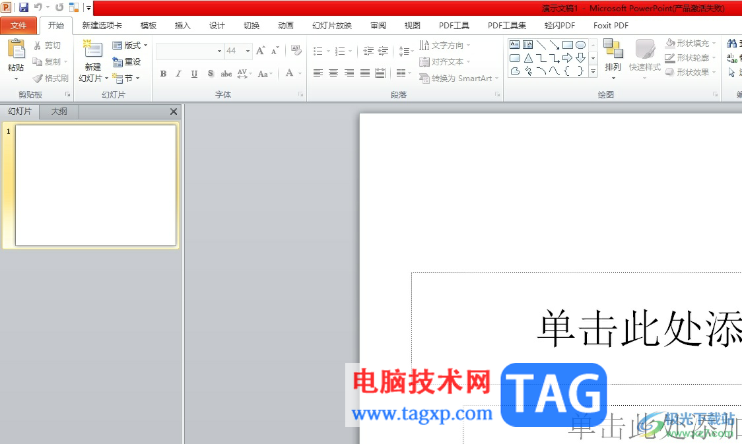Switch to the Slide Show (幻灯片放映) tab

pos(332,26)
